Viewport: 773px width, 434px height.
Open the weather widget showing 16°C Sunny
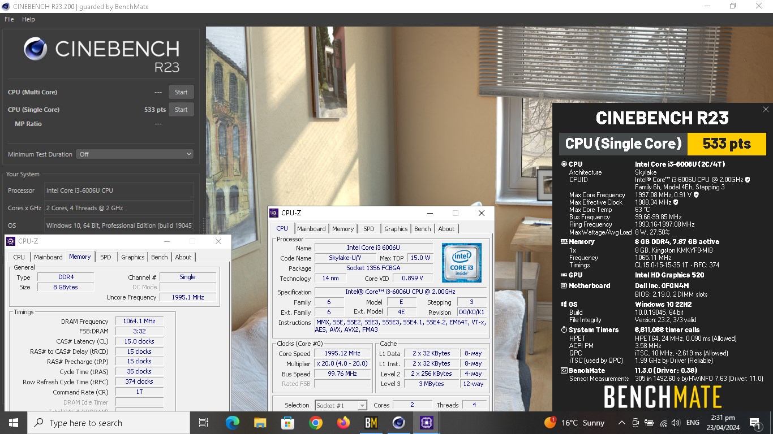[x=574, y=423]
